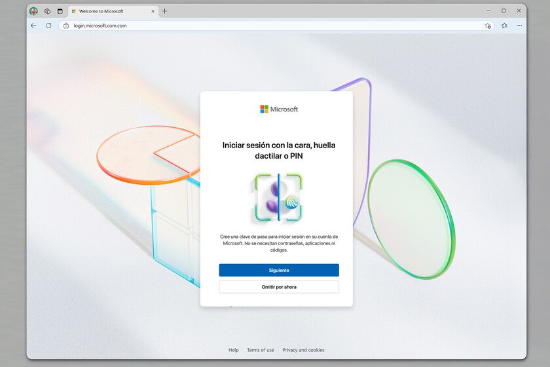Open the Terms of use link
Screen dimensions: 550x367
pyautogui.click(x=261, y=350)
